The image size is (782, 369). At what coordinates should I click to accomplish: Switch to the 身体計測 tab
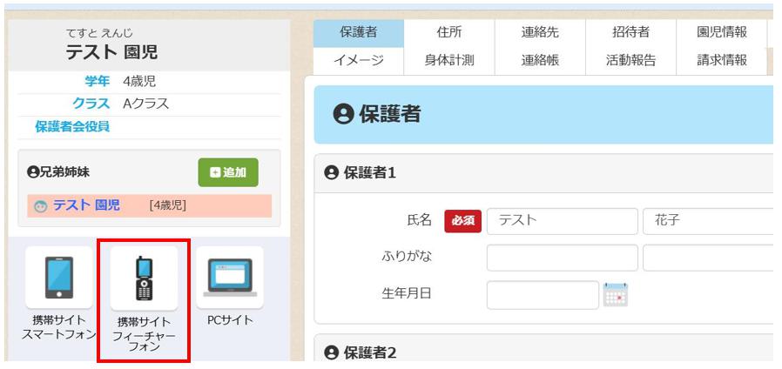pyautogui.click(x=448, y=60)
